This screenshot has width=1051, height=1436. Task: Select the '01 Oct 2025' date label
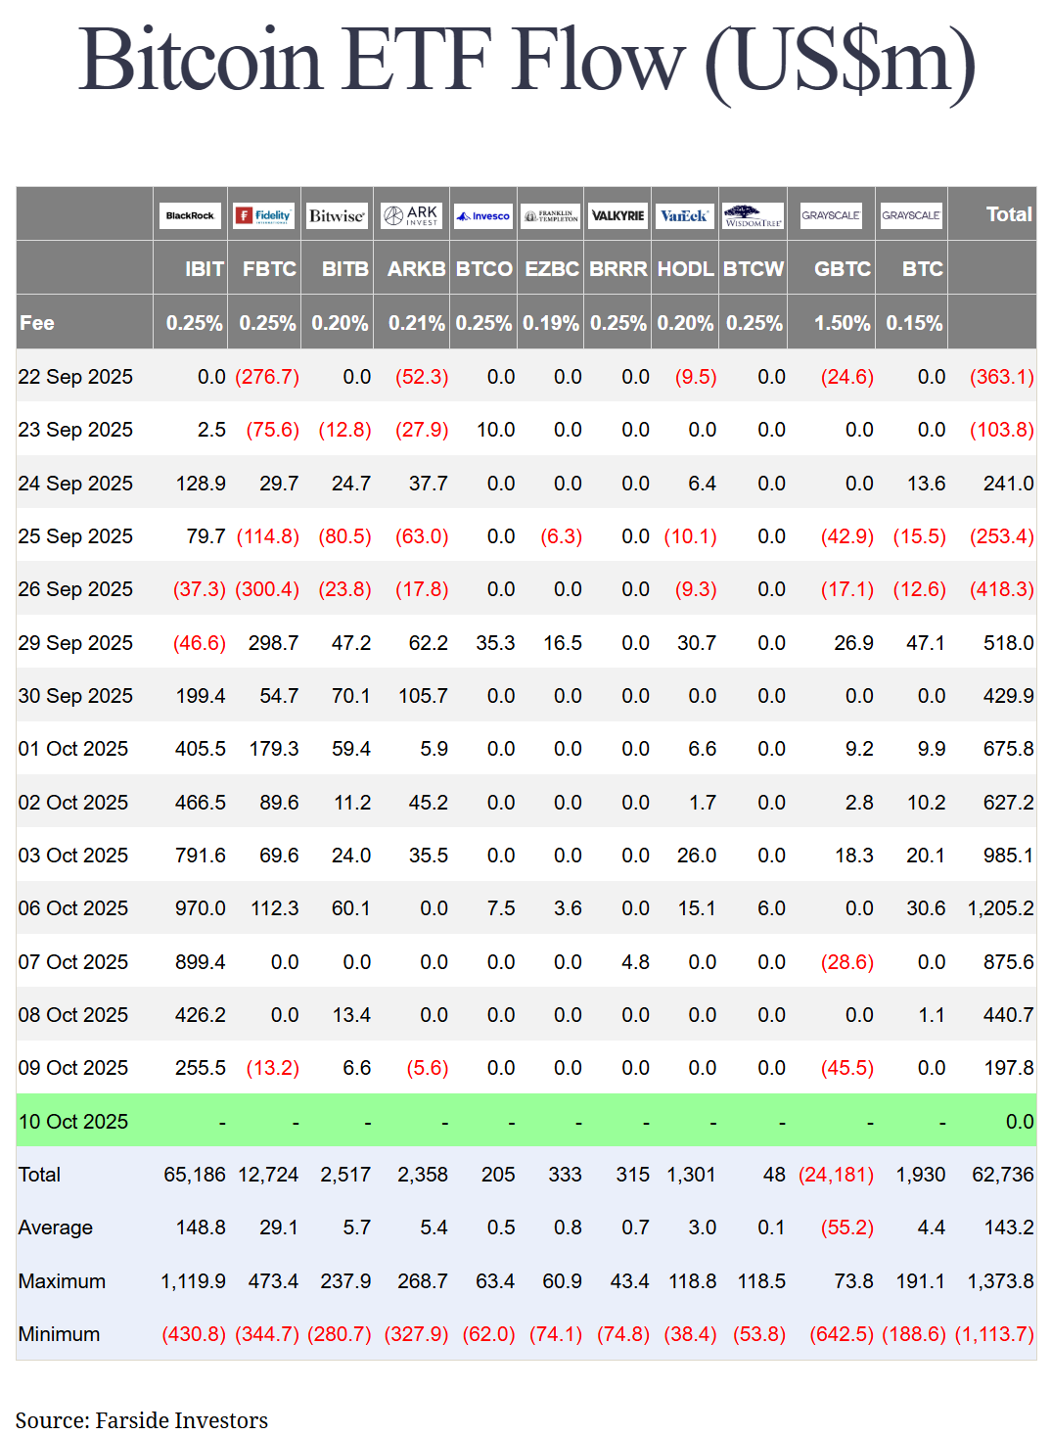point(73,749)
